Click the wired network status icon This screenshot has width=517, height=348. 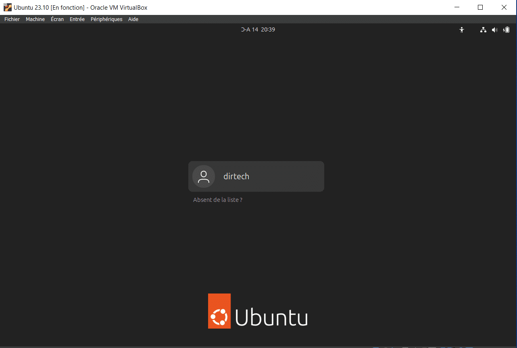[x=483, y=29]
